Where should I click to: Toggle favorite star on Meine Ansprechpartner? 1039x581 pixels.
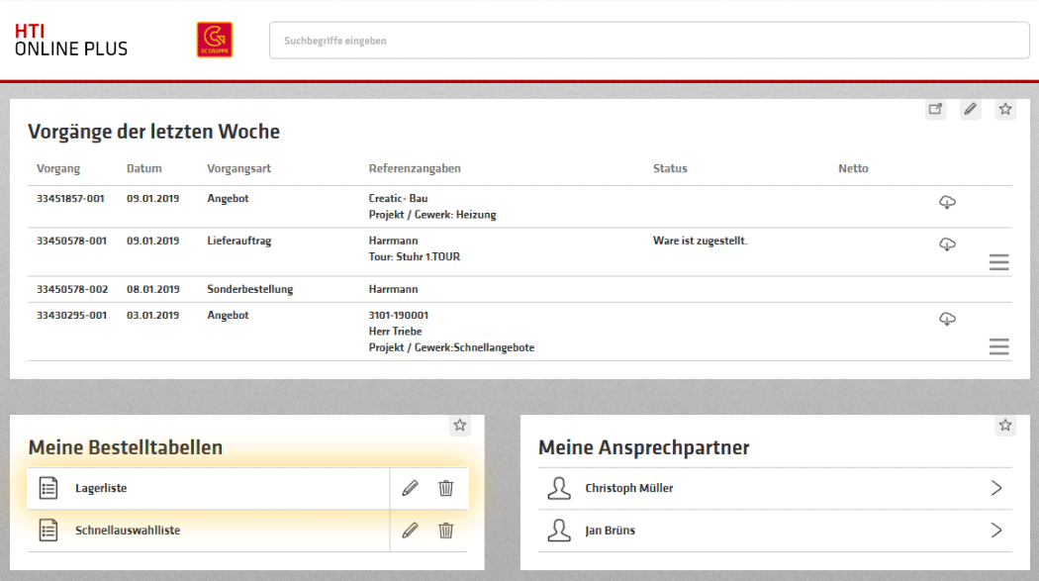(1005, 426)
